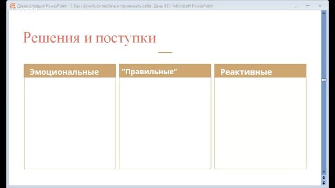Go to next slide using double-down arrow

(324, 183)
